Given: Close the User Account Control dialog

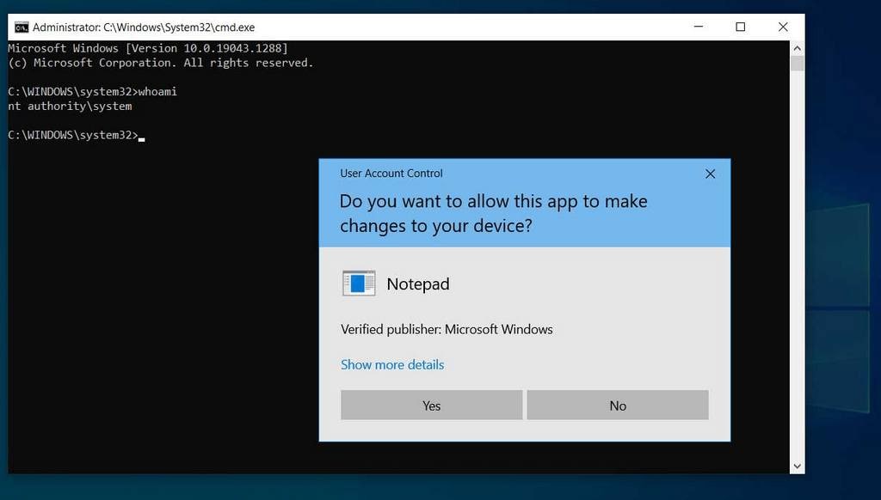Looking at the screenshot, I should tap(710, 174).
